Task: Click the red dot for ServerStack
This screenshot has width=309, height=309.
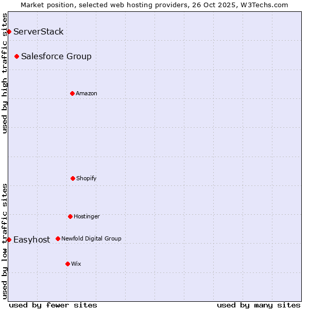Action: click(x=9, y=32)
